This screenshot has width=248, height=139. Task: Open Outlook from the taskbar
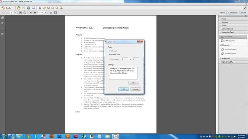tap(11, 136)
